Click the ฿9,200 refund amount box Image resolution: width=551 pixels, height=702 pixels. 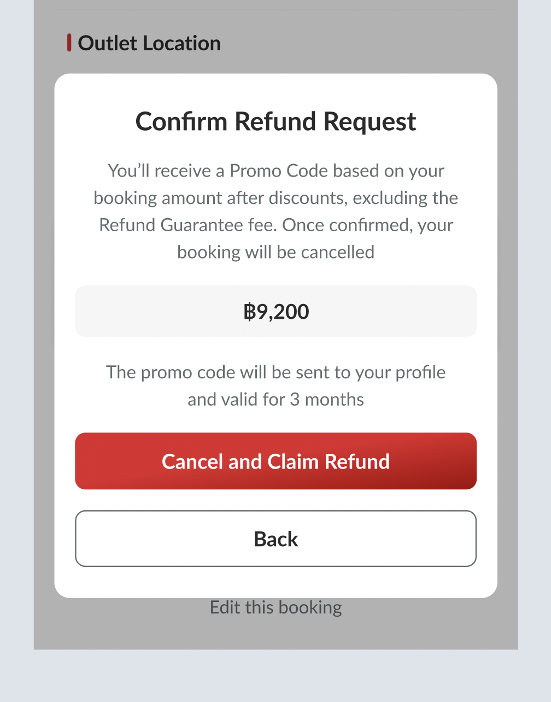[275, 311]
